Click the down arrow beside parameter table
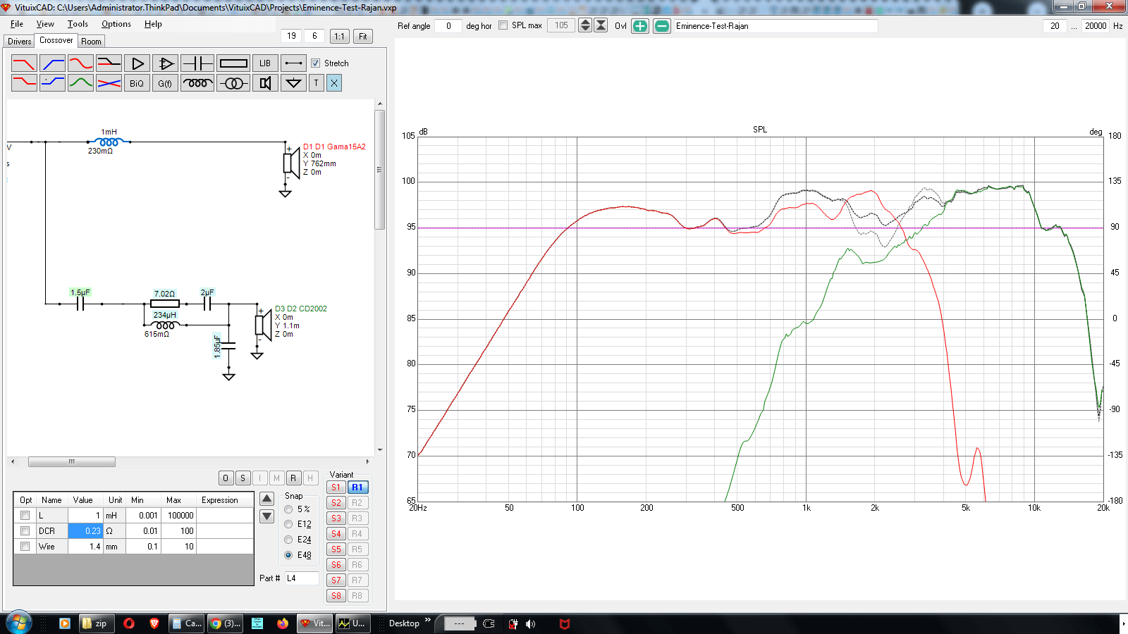This screenshot has height=634, width=1128. point(267,516)
